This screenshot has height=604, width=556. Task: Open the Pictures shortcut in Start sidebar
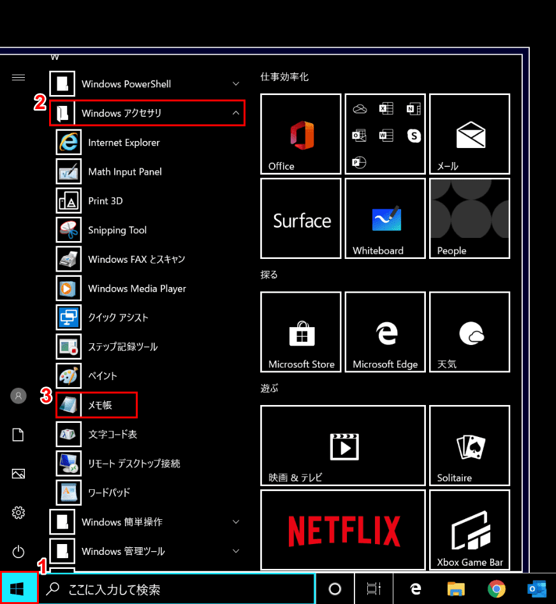click(x=18, y=473)
